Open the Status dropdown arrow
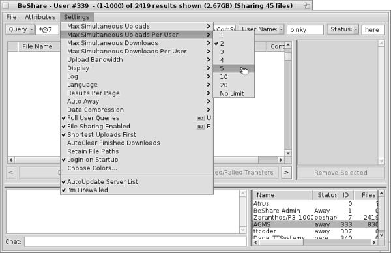Viewport: 391px width, 253px height. [x=356, y=29]
